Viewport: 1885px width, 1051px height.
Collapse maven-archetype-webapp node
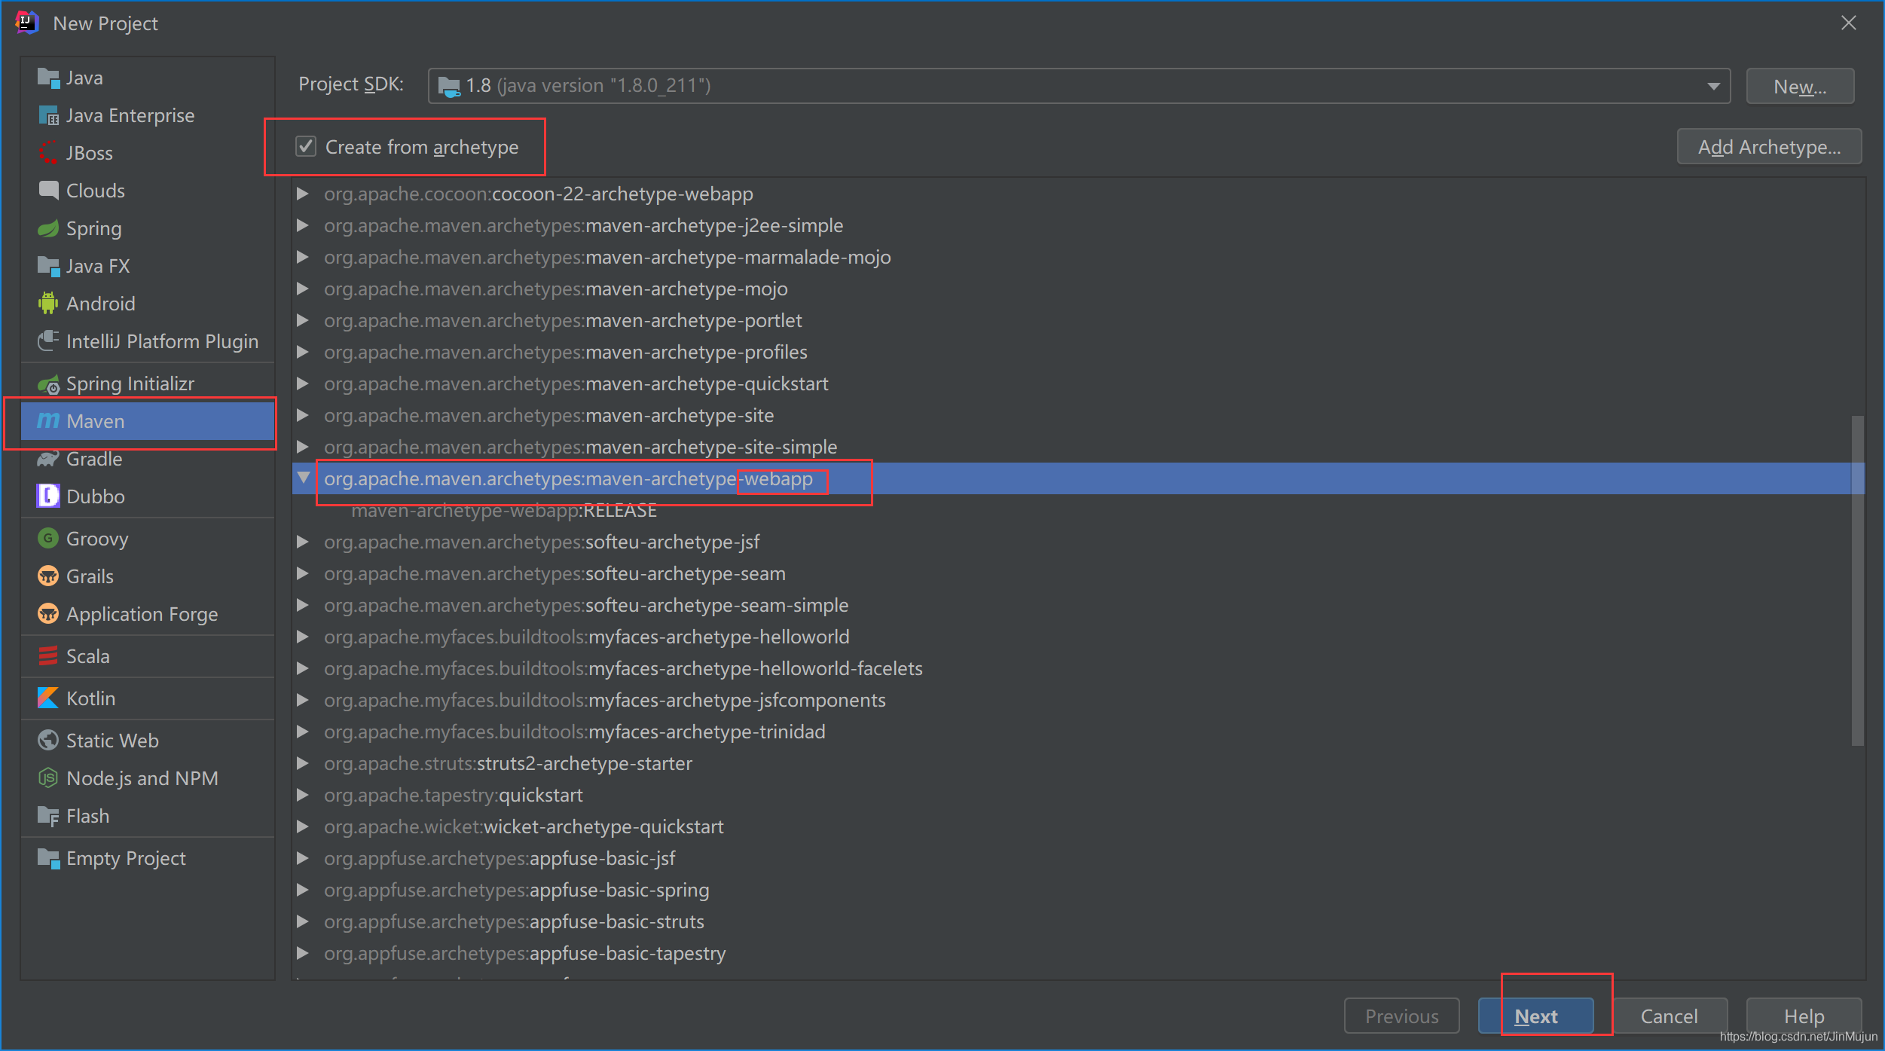click(x=304, y=478)
